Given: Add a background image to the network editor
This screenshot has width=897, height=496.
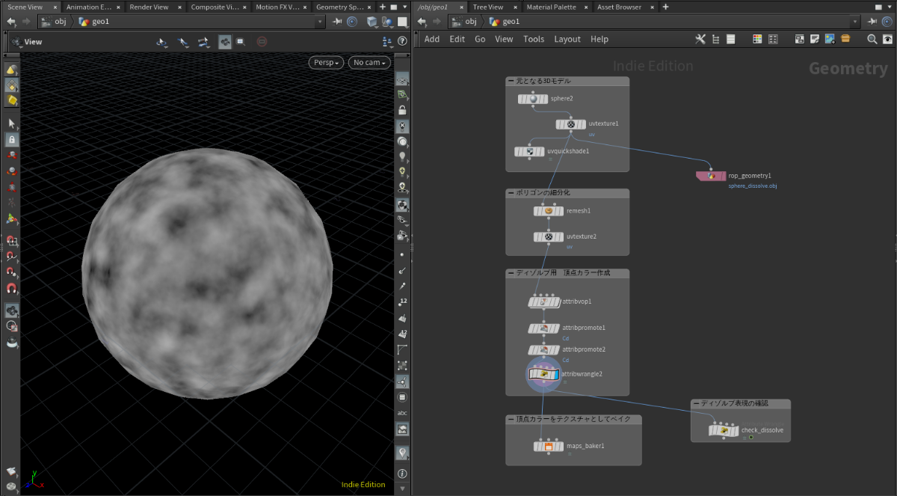Looking at the screenshot, I should click(830, 39).
